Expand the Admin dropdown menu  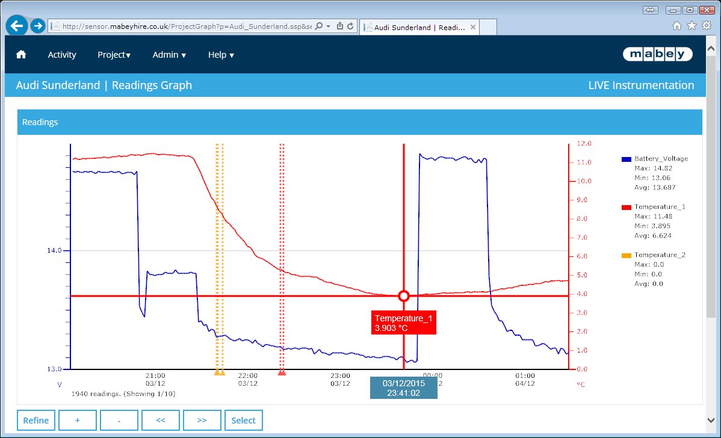169,55
